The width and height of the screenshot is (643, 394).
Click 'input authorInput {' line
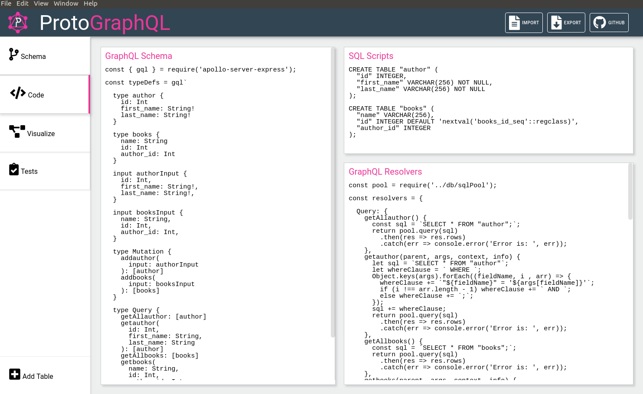(150, 173)
